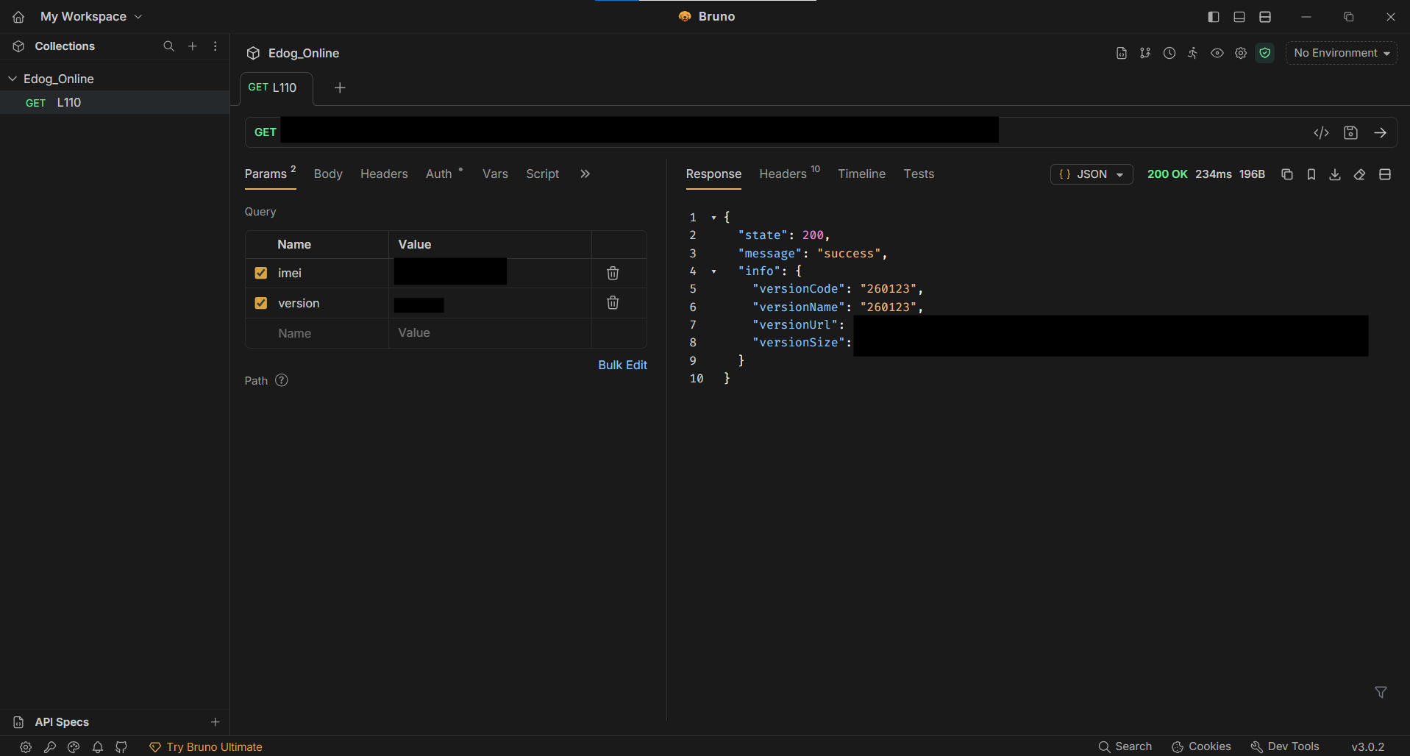Image resolution: width=1410 pixels, height=756 pixels.
Task: Download the response with the download icon
Action: point(1335,174)
